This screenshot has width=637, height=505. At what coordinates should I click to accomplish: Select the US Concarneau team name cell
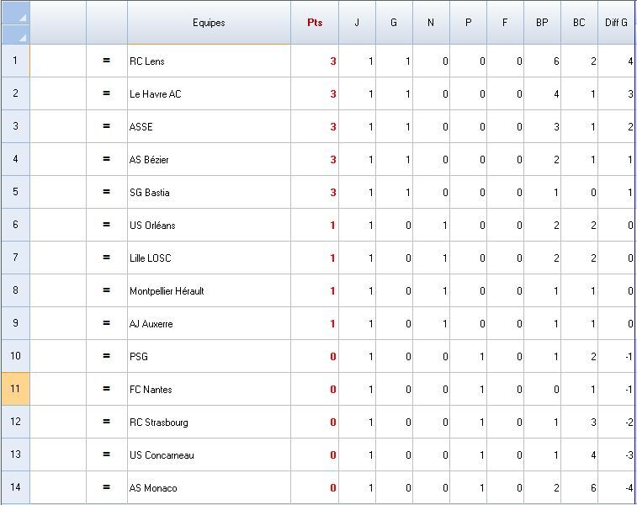pyautogui.click(x=209, y=454)
